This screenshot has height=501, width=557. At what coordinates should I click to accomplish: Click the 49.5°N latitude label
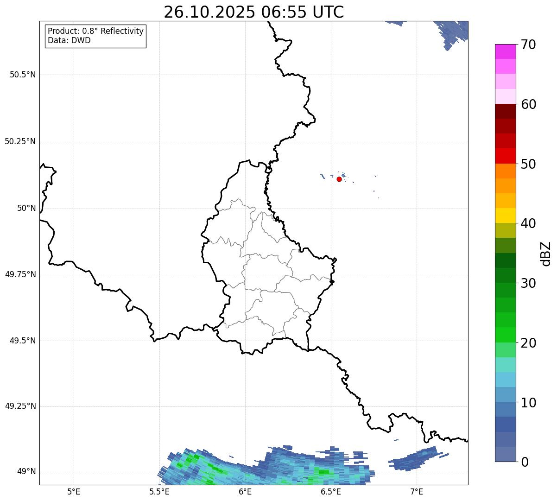[23, 341]
